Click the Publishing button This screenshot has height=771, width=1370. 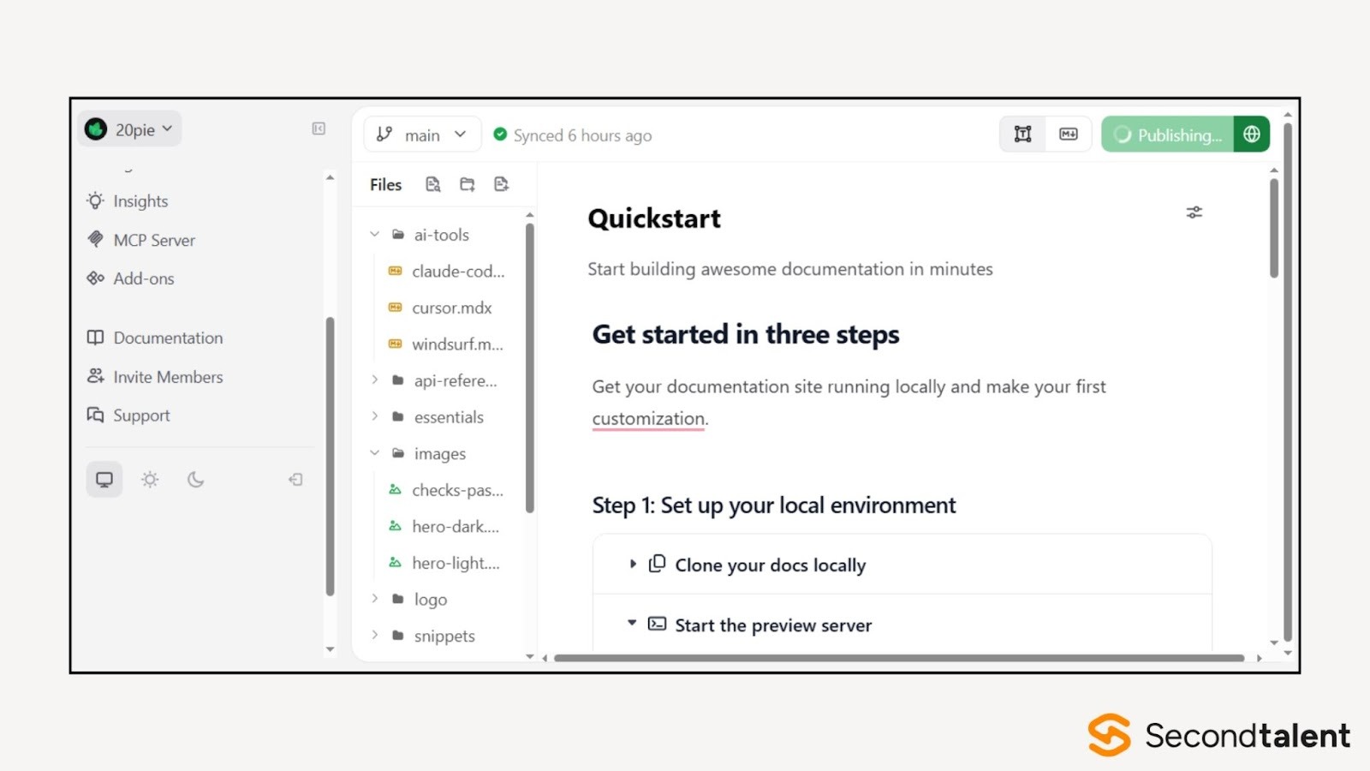coord(1168,134)
